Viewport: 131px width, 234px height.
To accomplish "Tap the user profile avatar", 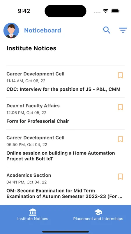I will coord(11,30).
